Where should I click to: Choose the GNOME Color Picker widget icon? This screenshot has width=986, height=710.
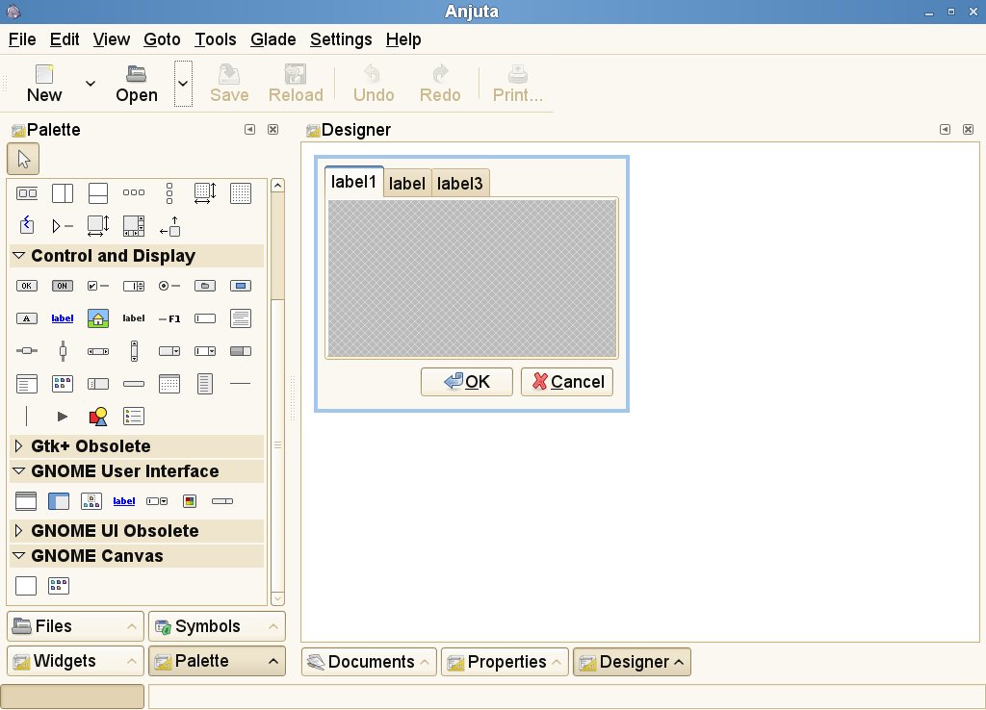click(x=190, y=501)
